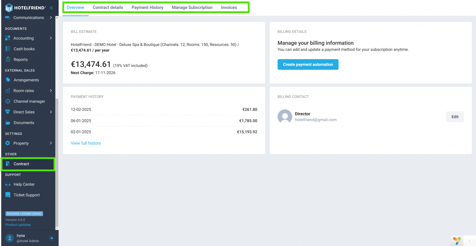Open Contract in the sidebar
This screenshot has width=476, height=246.
coord(28,164)
